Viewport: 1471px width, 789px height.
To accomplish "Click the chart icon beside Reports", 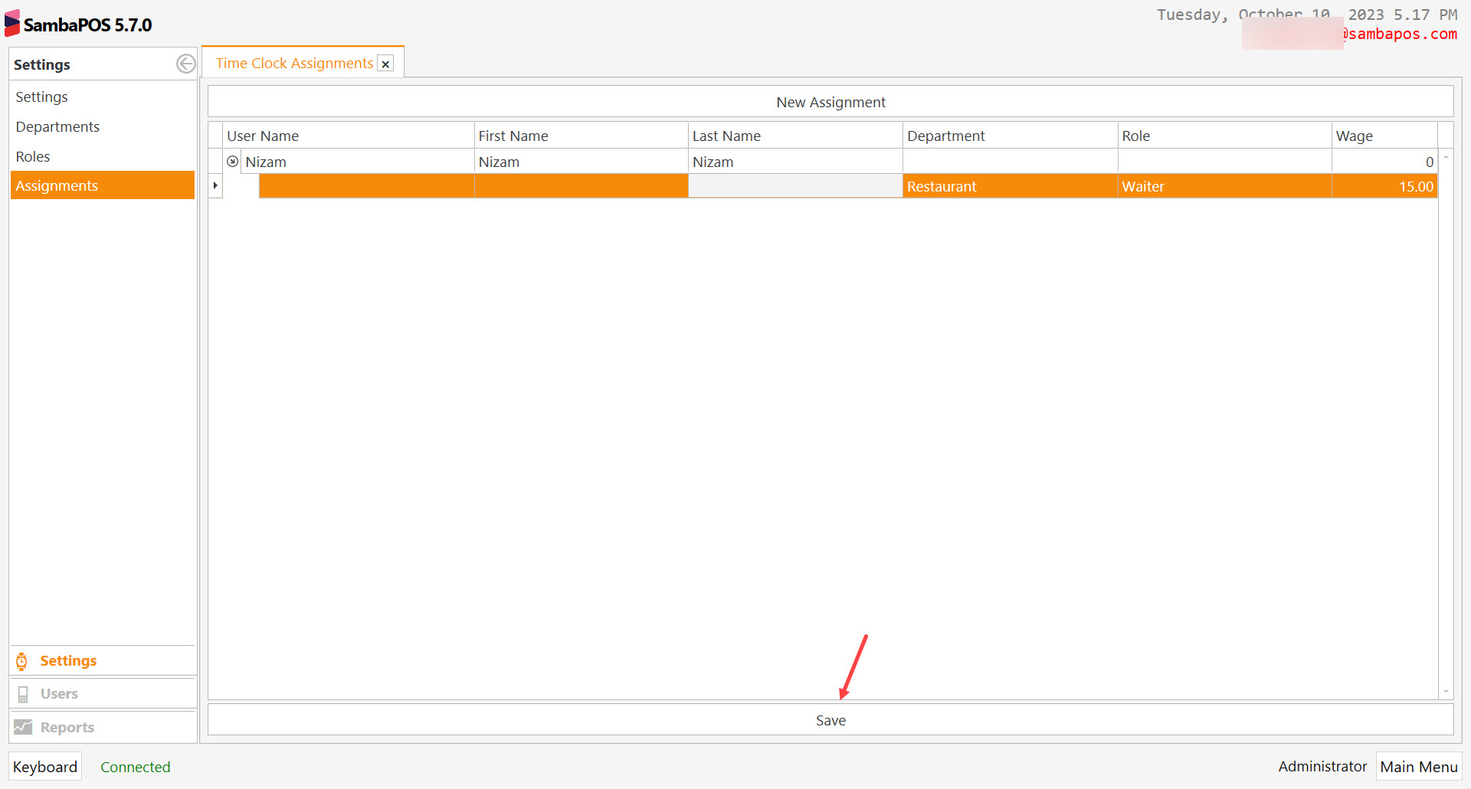I will [x=23, y=726].
